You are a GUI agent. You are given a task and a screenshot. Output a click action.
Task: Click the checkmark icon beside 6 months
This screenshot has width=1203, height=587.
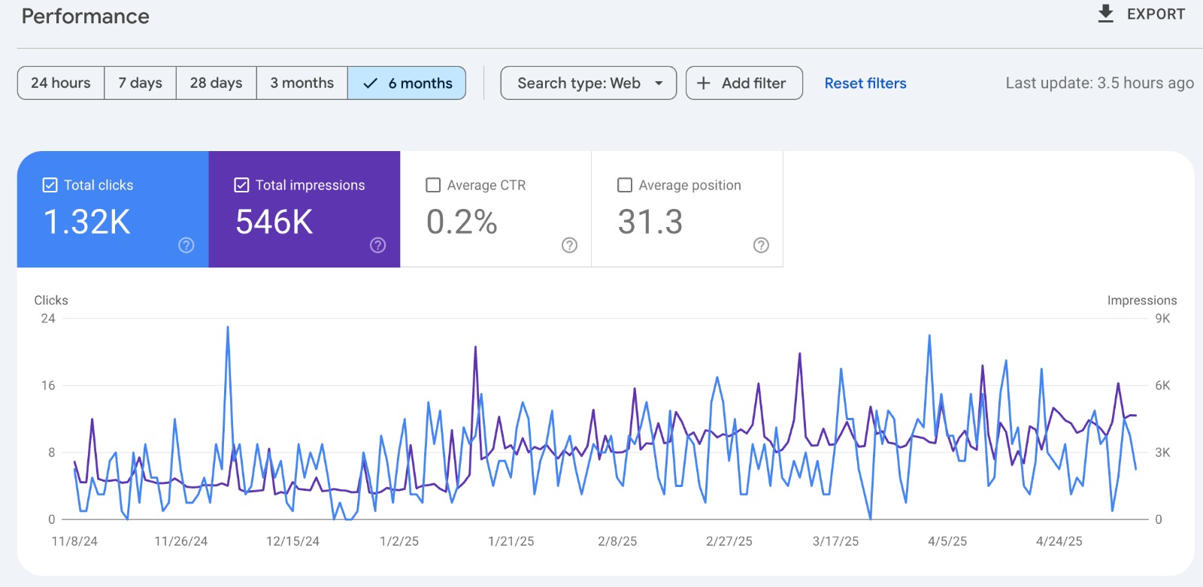tap(370, 83)
